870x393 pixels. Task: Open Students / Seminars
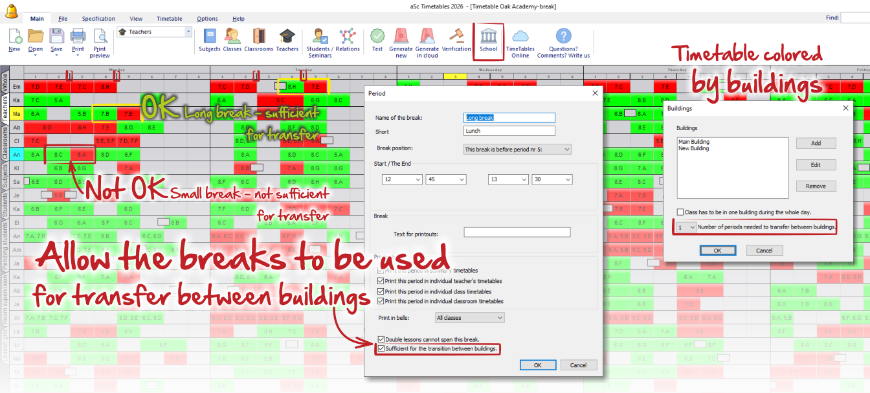coord(319,43)
